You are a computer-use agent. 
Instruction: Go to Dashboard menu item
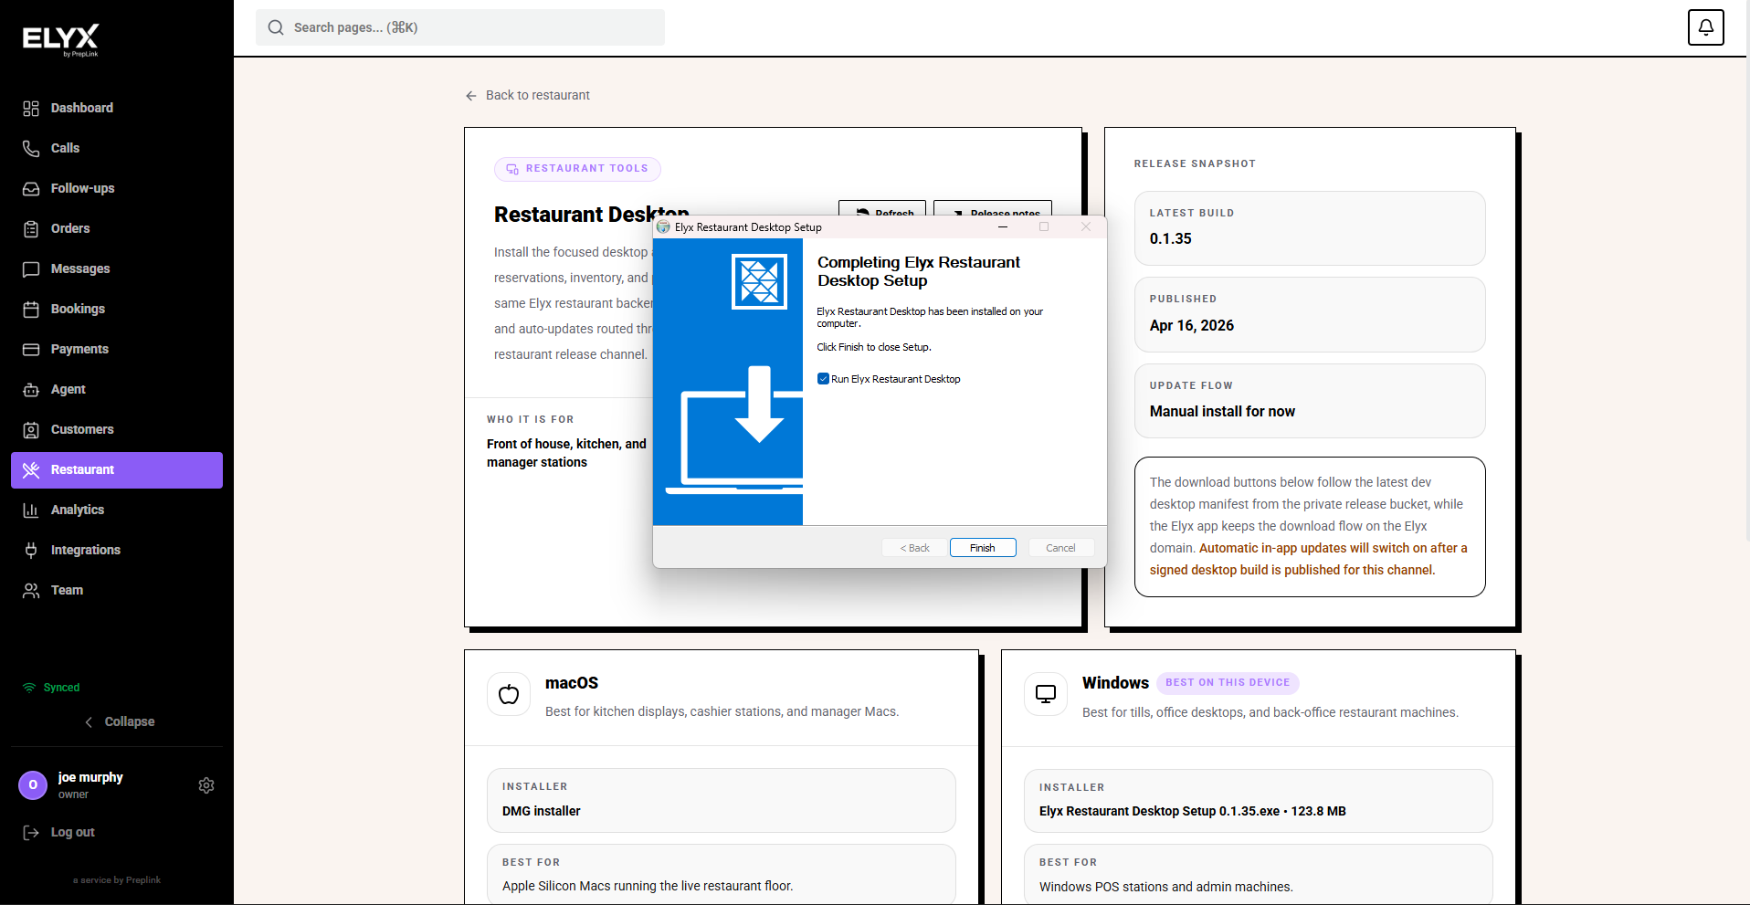click(x=117, y=109)
